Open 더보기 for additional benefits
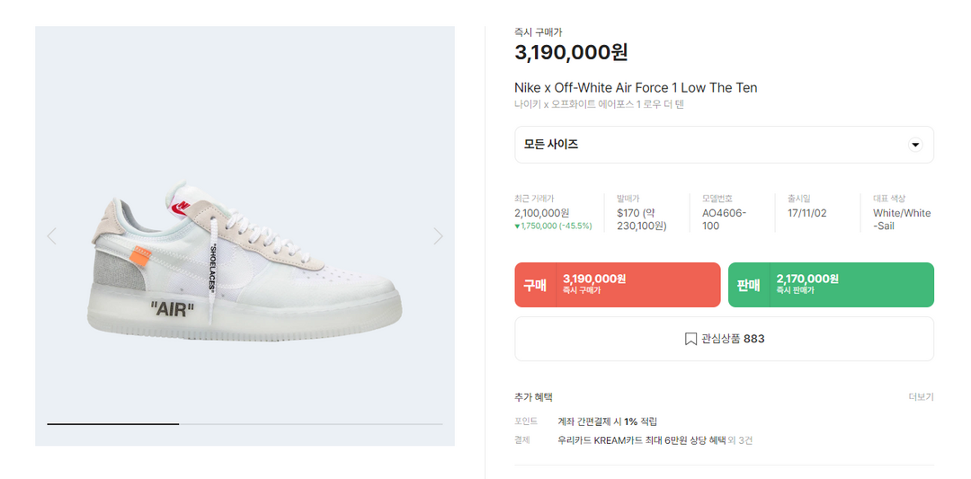The image size is (971, 479). [x=921, y=397]
